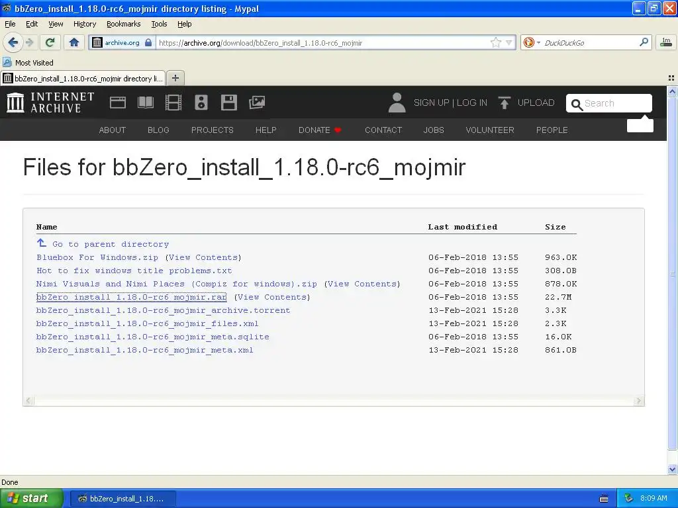Open the mojmir_archive.torrent file link
The height and width of the screenshot is (508, 678).
click(163, 311)
